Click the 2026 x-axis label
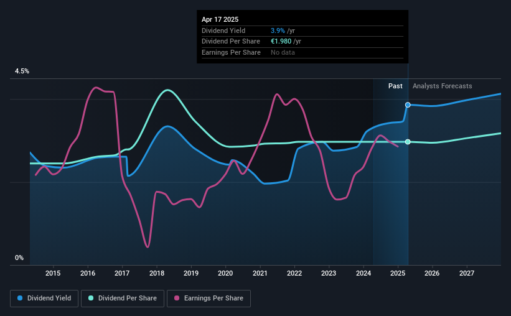The height and width of the screenshot is (316, 511). 432,273
